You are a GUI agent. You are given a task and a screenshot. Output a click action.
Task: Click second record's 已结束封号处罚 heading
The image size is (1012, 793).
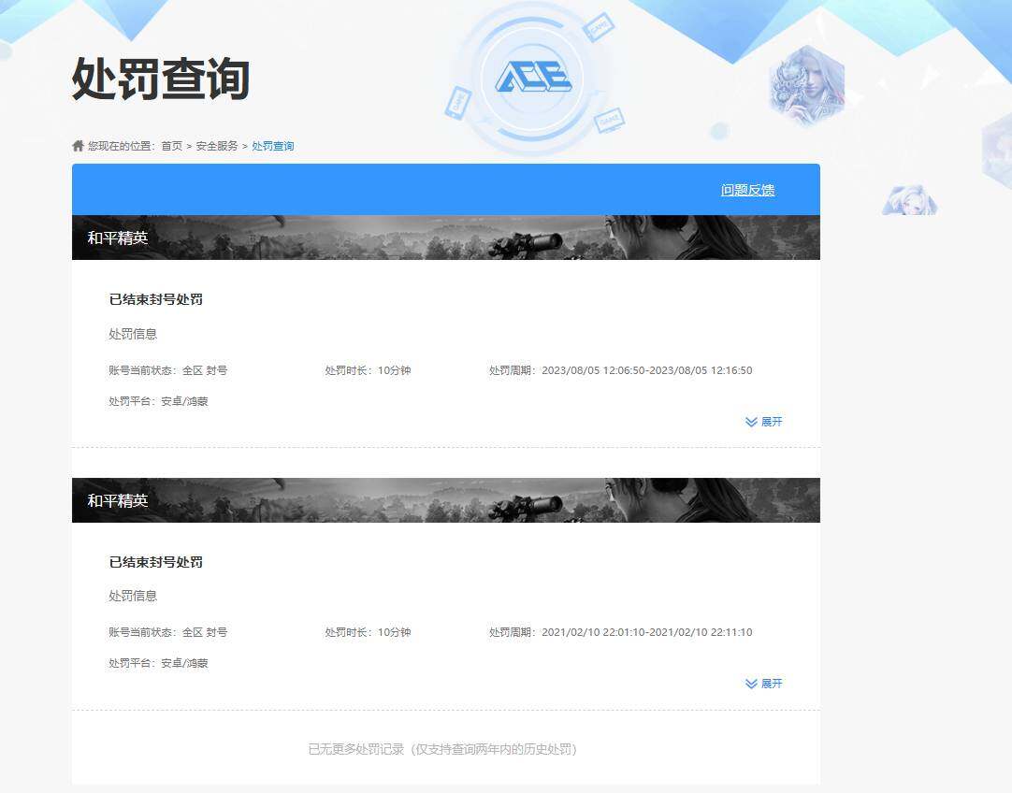156,562
